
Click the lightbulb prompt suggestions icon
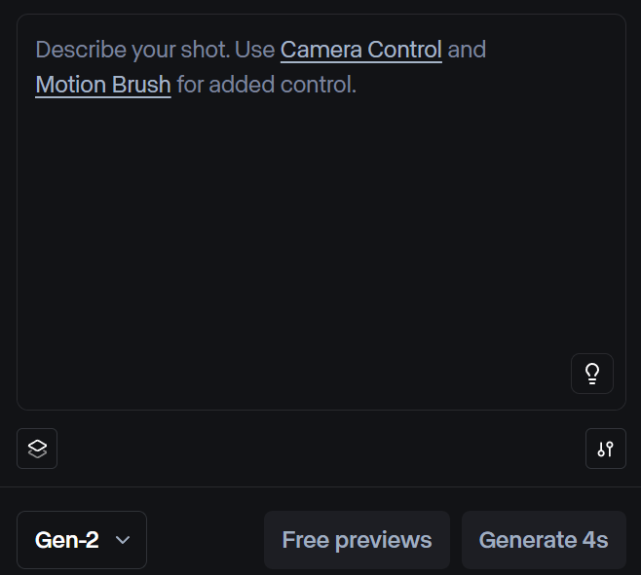click(591, 374)
